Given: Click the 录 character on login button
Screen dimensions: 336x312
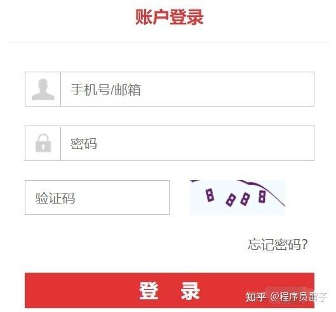Looking at the screenshot, I should [190, 291].
